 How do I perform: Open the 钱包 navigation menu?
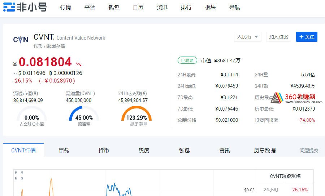(x=114, y=8)
